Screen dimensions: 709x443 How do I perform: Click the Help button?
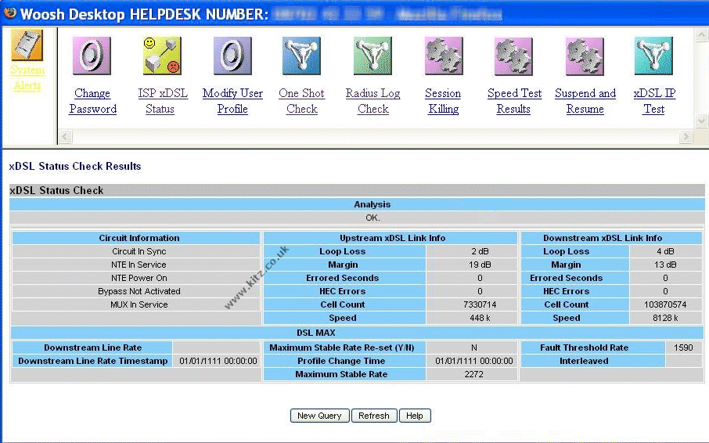tap(415, 416)
